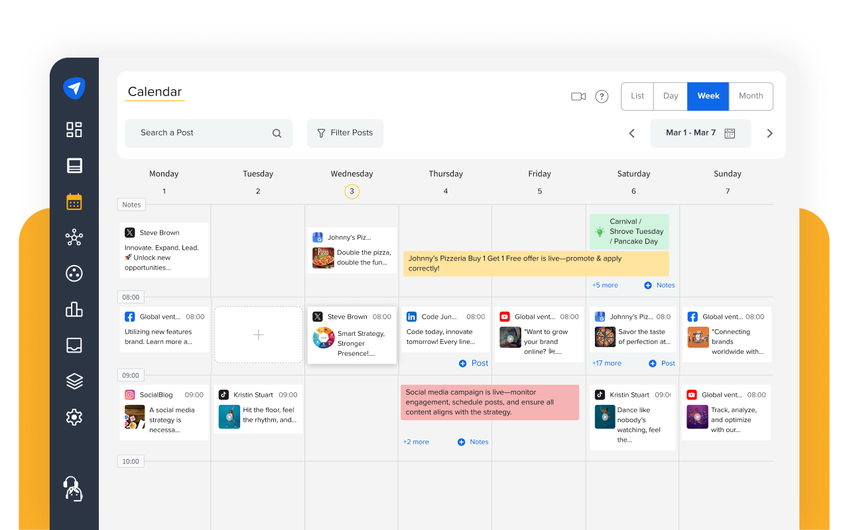Viewport: 849px width, 530px height.
Task: Open thumbnail on Track, analyze post
Action: pos(698,417)
